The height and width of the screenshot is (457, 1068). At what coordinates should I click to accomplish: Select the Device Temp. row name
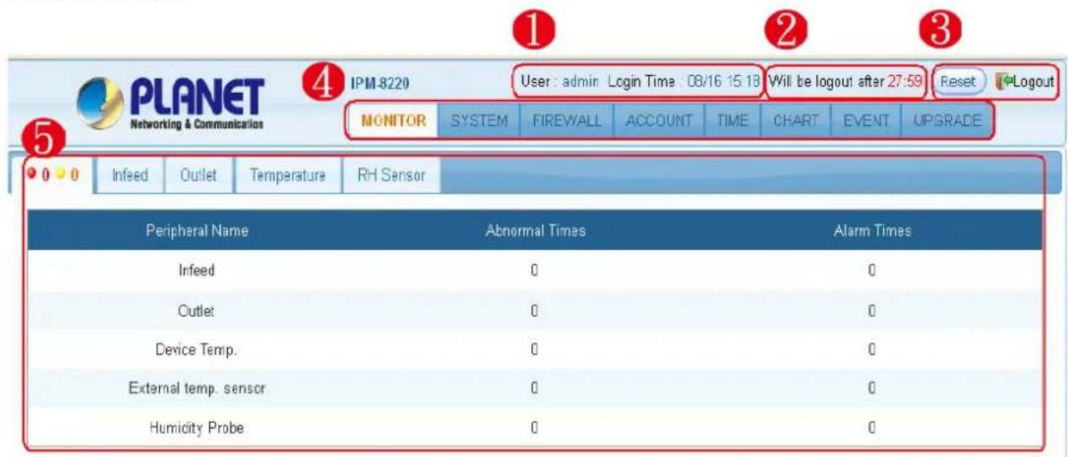[196, 349]
